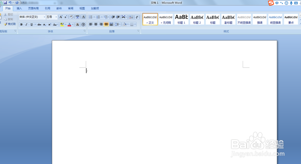Toggle Sogou punctuation mode
The height and width of the screenshot is (164, 301).
(x=282, y=3)
